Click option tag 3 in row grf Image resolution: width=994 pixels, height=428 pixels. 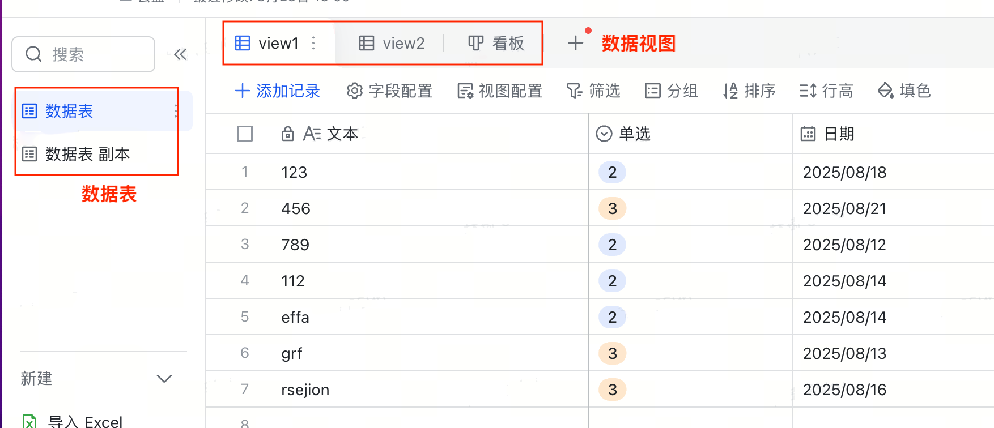(x=613, y=353)
